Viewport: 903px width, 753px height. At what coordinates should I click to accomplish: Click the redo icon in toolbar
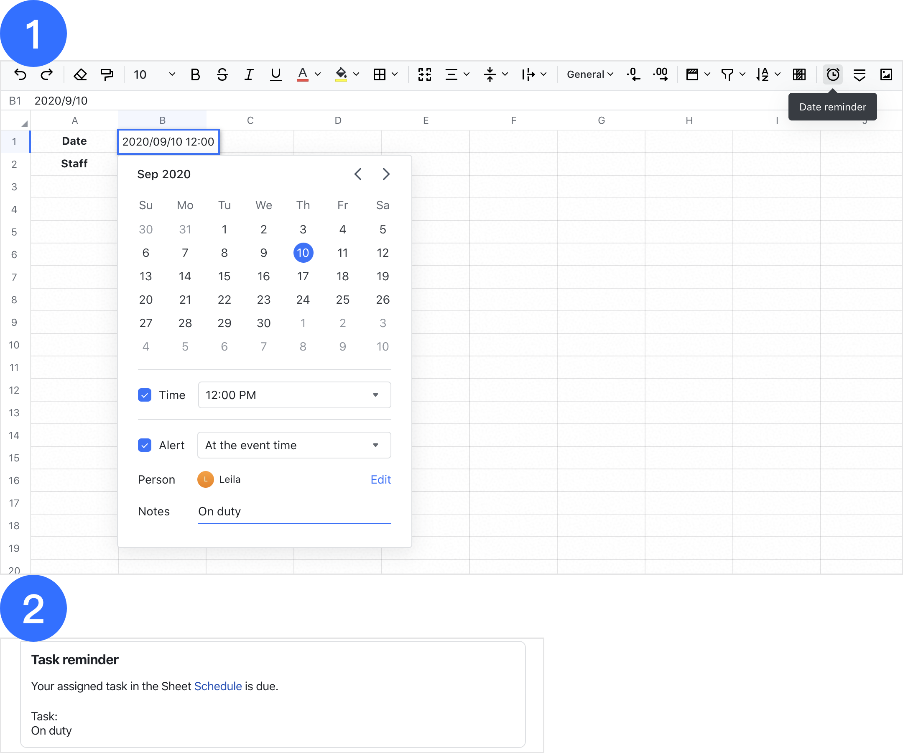[x=47, y=74]
